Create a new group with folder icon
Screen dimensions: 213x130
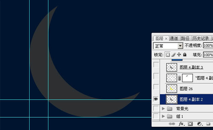coord(208,124)
